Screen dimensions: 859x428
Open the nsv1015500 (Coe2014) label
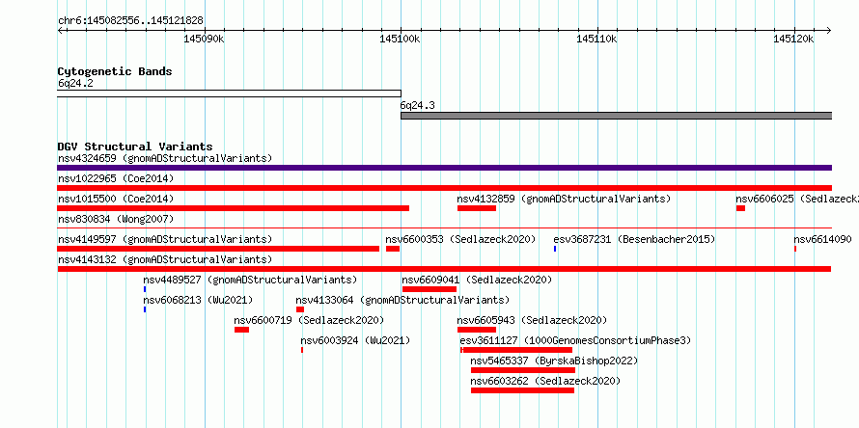[116, 200]
